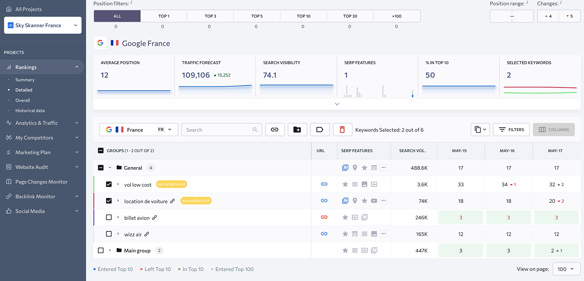
Task: Go to All Projects
Action: (29, 9)
